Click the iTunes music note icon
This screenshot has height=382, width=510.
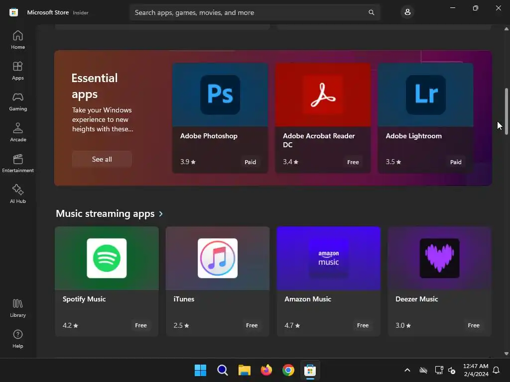218,258
